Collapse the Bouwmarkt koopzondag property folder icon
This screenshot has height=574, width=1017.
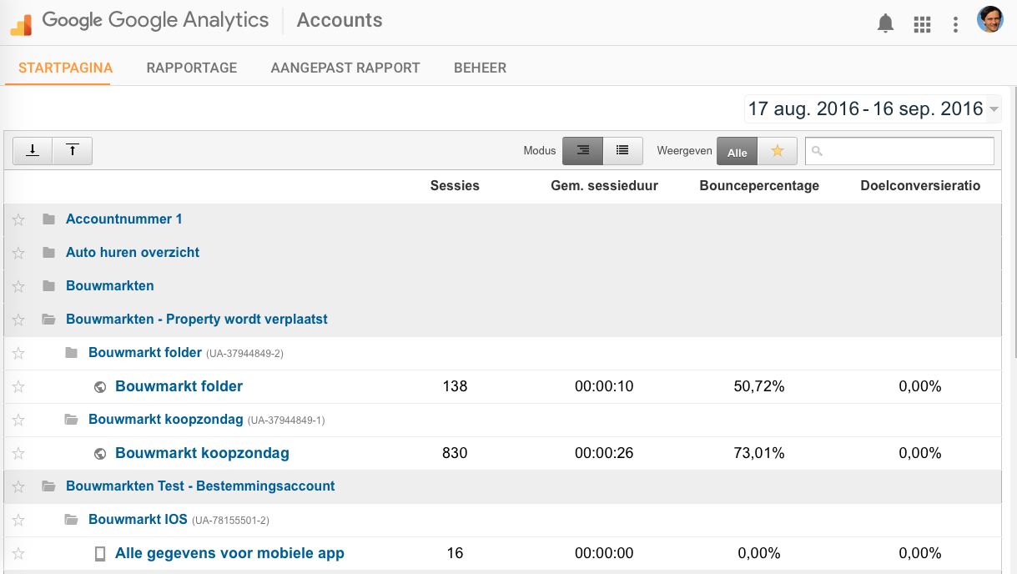coord(71,419)
